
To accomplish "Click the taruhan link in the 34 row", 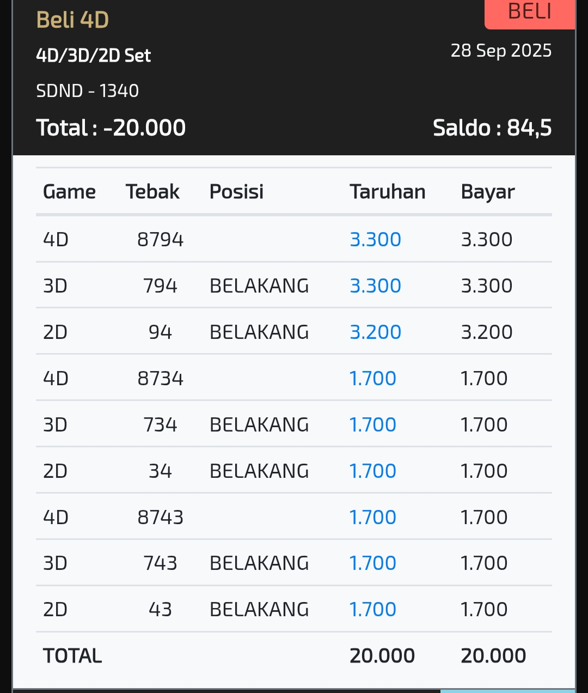I will tap(373, 471).
